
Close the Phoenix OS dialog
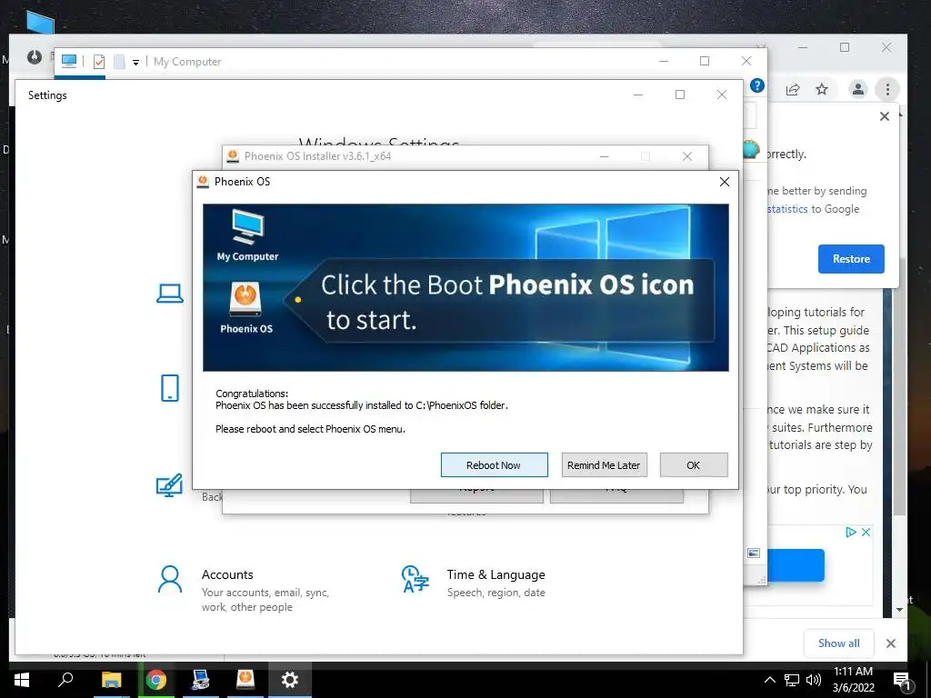point(725,182)
